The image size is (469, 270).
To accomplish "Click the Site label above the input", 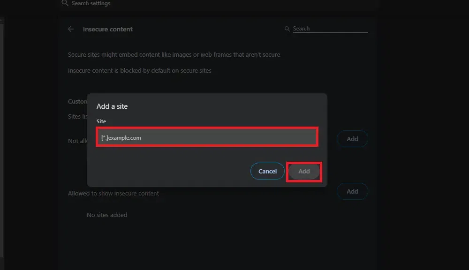I will pyautogui.click(x=101, y=121).
